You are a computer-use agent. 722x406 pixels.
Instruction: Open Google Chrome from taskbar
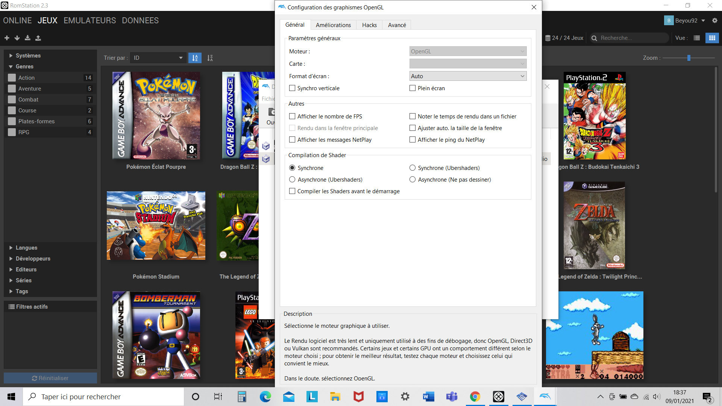475,397
